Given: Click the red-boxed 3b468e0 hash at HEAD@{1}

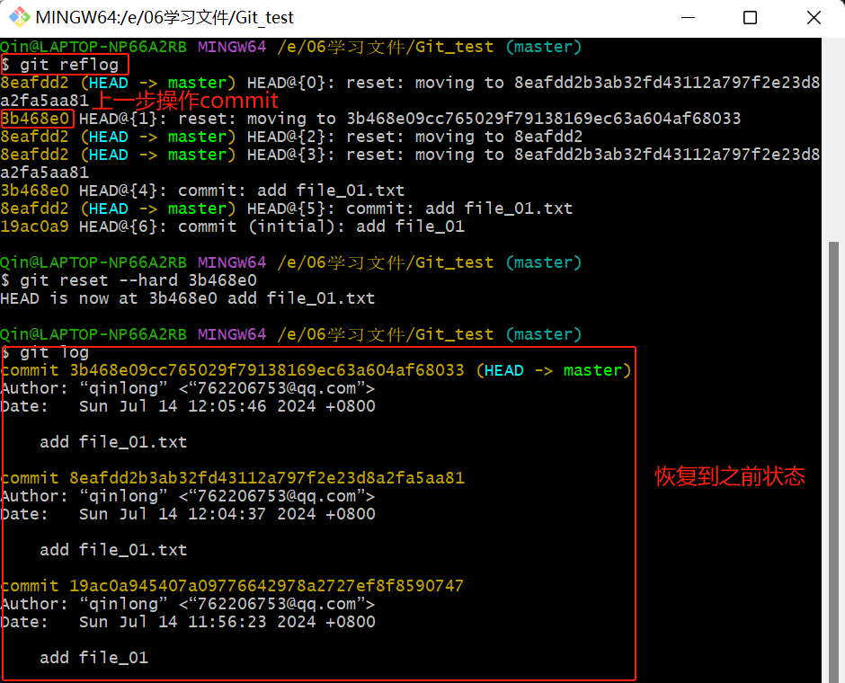Looking at the screenshot, I should pyautogui.click(x=36, y=119).
